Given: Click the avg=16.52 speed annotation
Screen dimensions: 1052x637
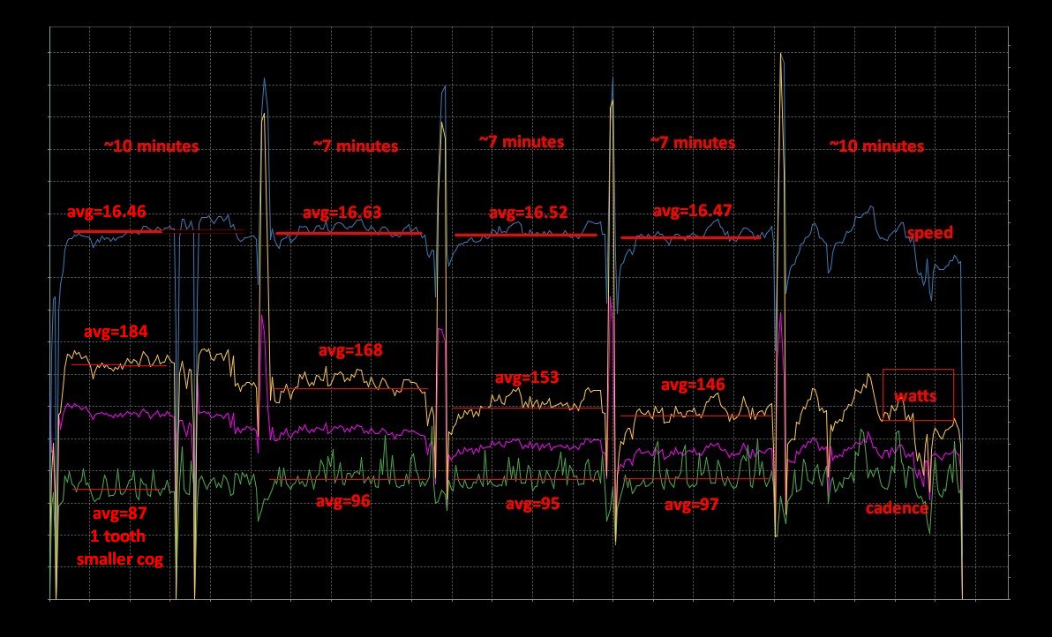Looking at the screenshot, I should click(528, 213).
